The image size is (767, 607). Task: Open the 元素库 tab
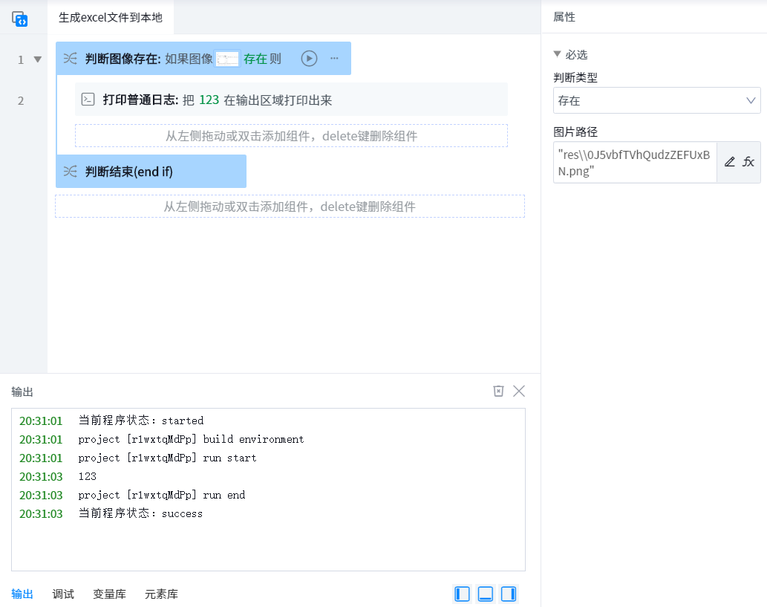pos(161,594)
